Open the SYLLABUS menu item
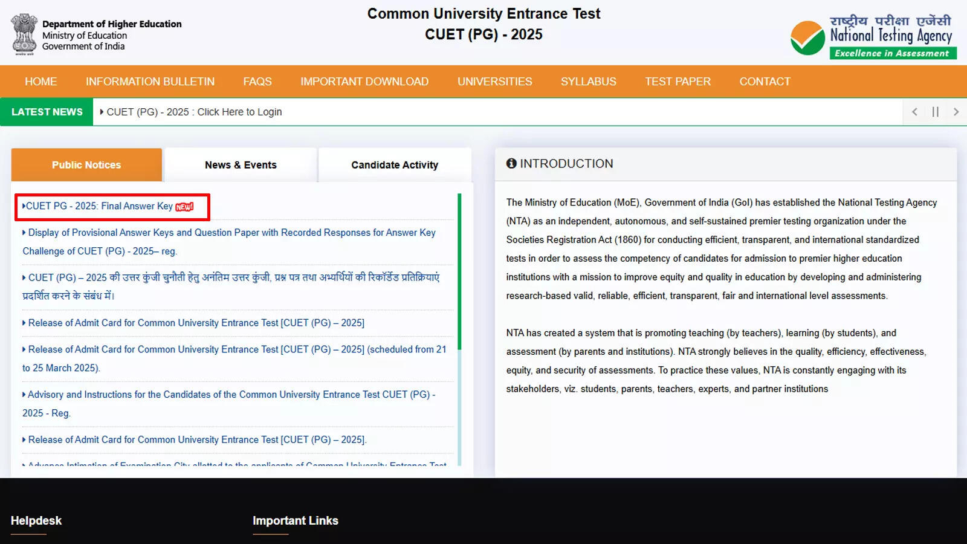967x544 pixels. [589, 82]
